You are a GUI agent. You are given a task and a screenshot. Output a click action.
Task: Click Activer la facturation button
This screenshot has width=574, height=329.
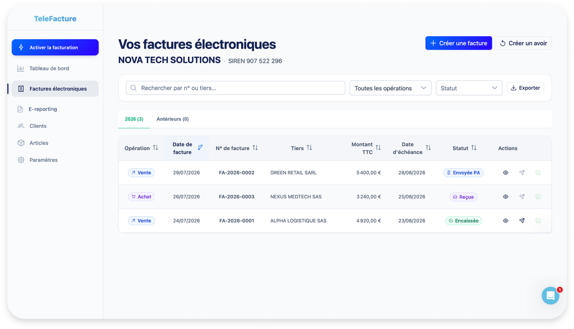click(55, 47)
